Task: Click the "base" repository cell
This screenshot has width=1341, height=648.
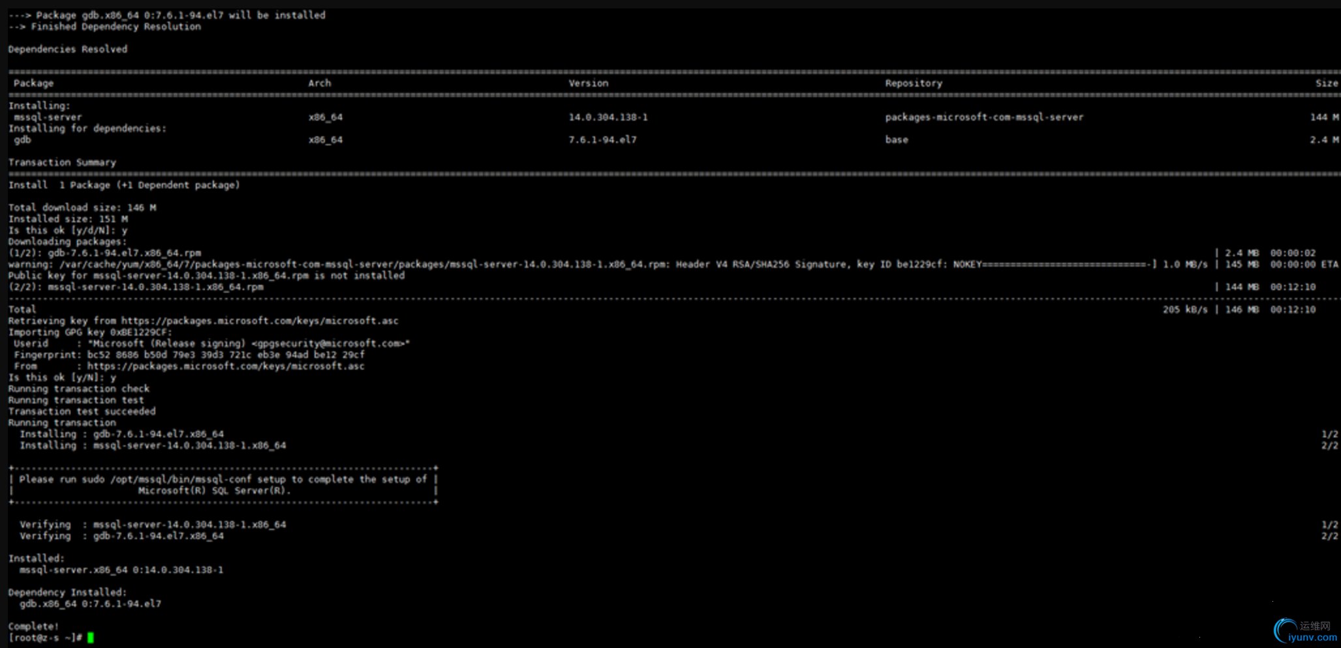Action: (x=897, y=140)
